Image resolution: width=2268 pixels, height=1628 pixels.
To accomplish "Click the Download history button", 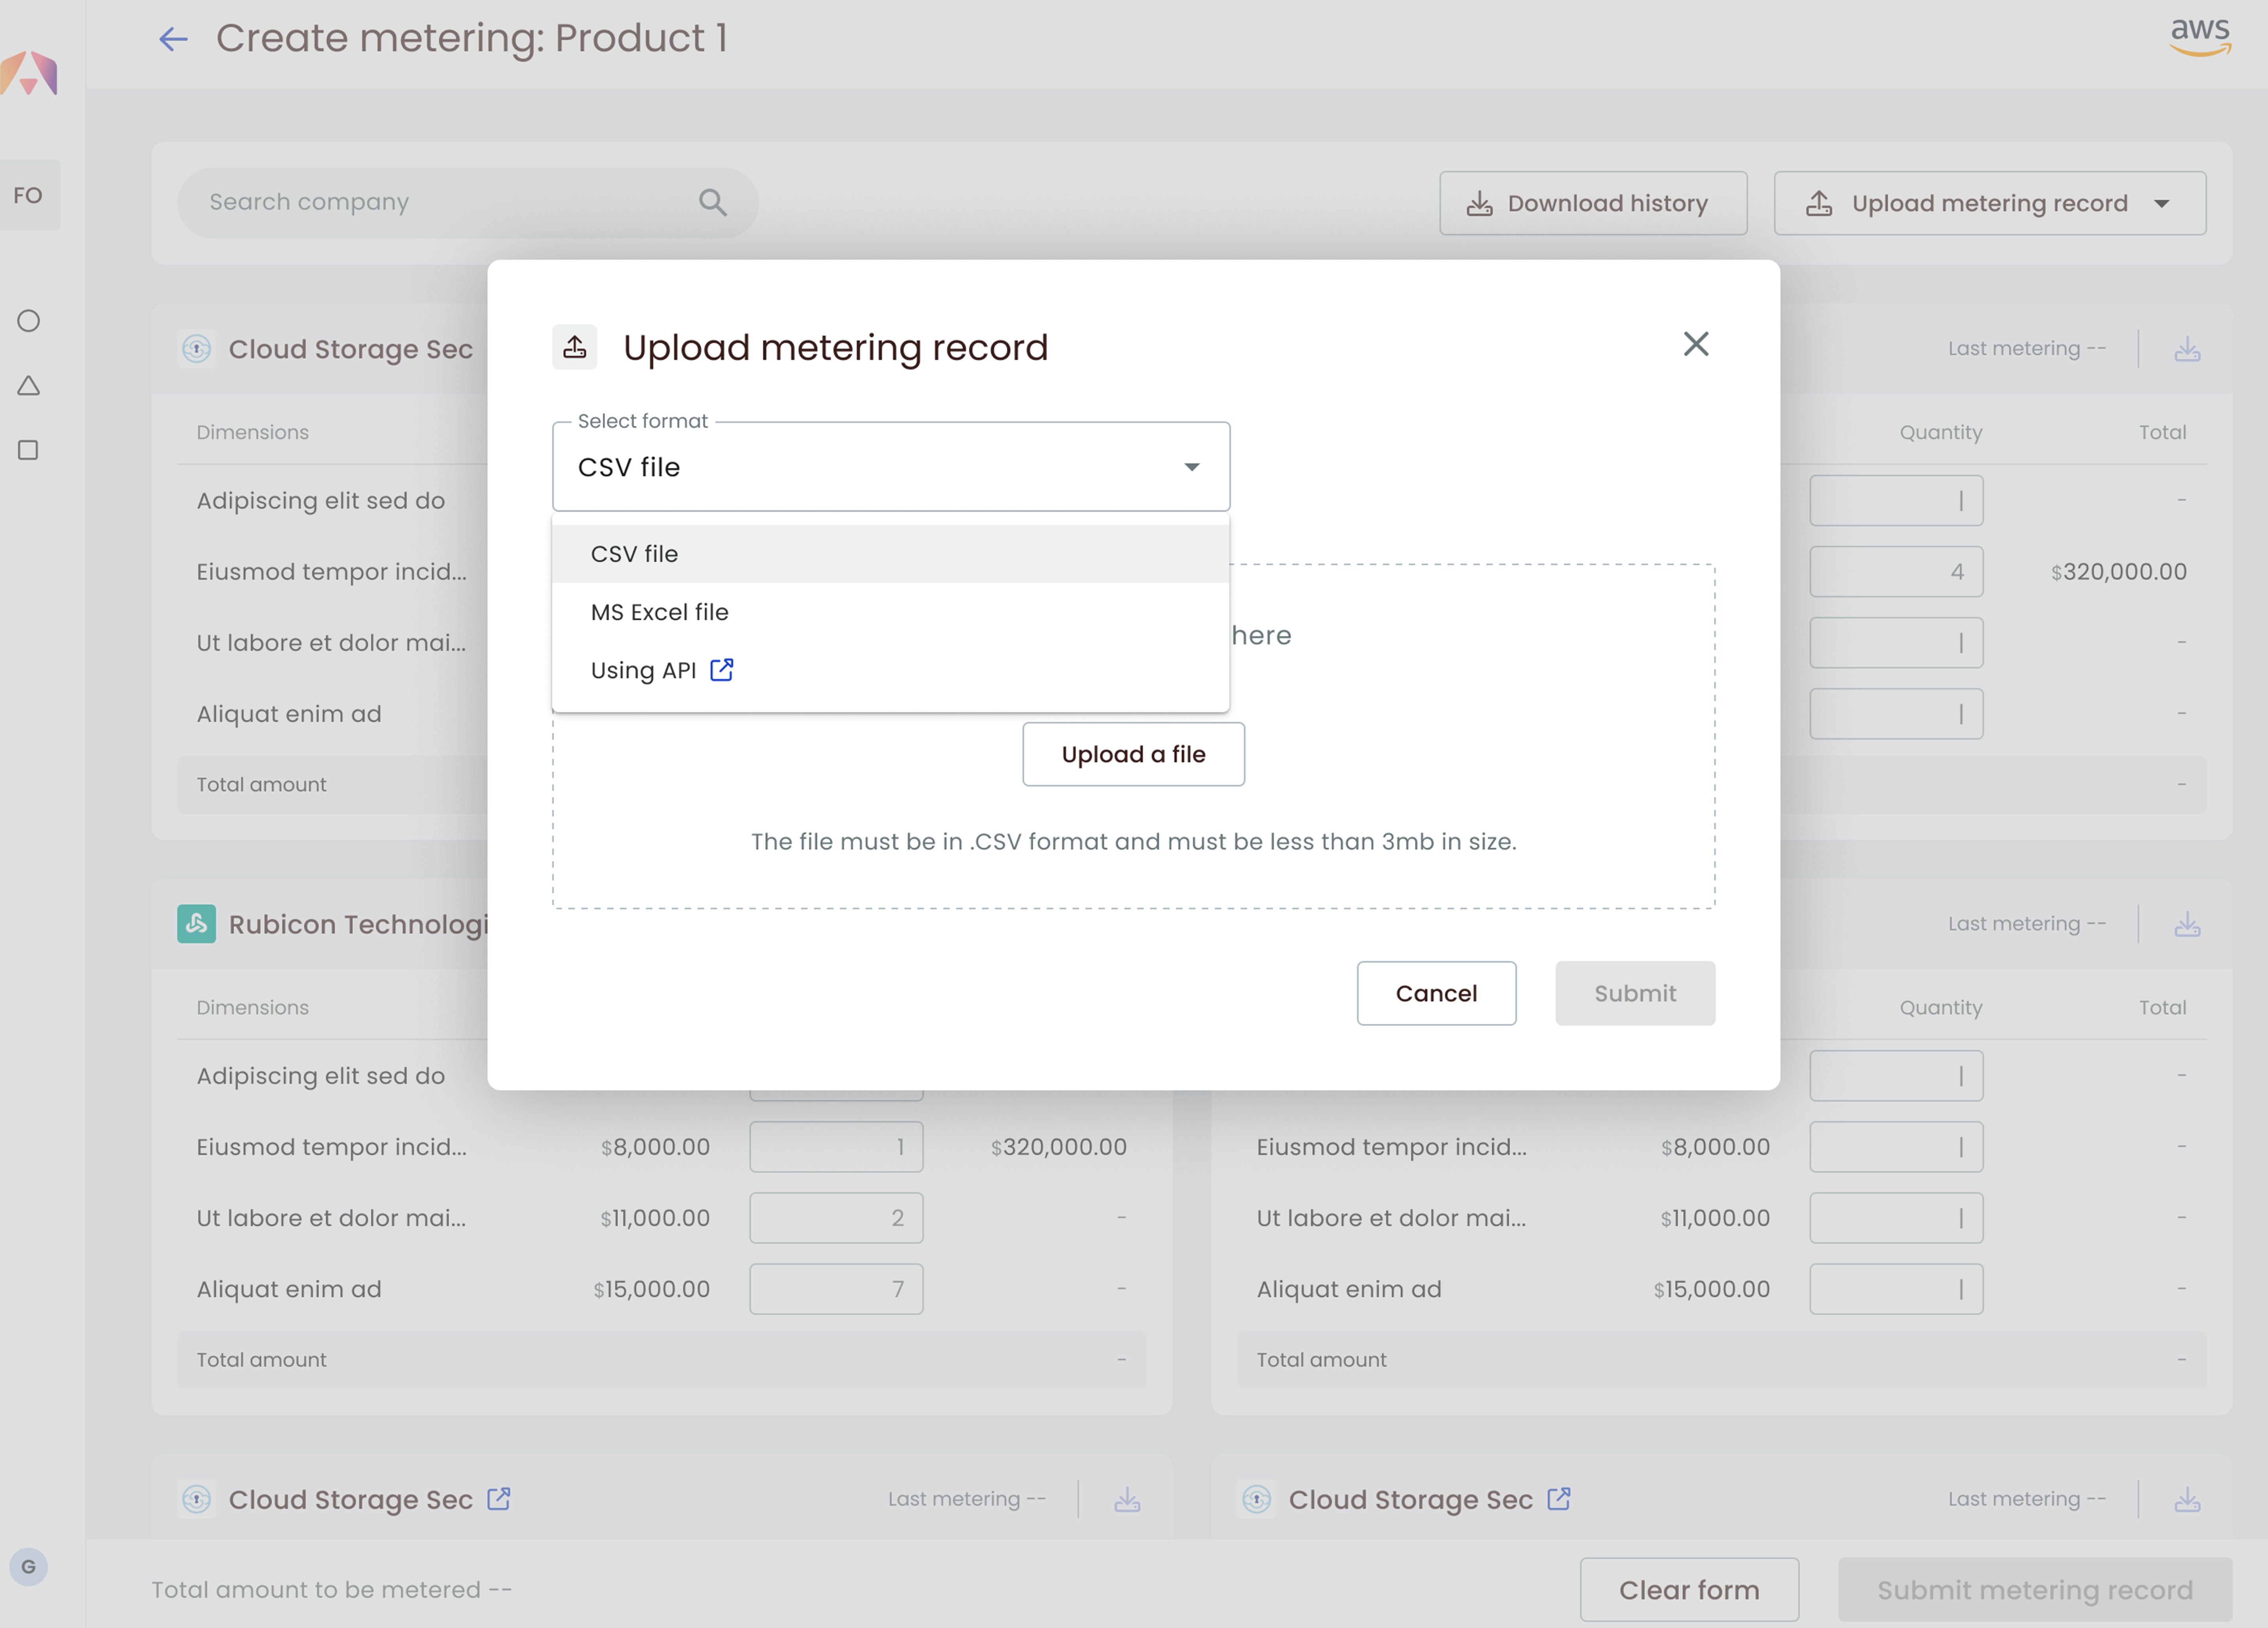I will 1592,203.
